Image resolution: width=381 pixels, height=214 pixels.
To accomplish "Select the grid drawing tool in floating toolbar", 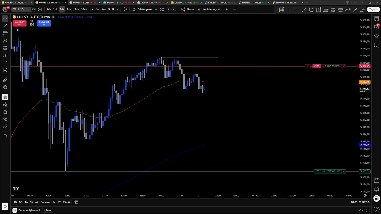I will coord(282,10).
